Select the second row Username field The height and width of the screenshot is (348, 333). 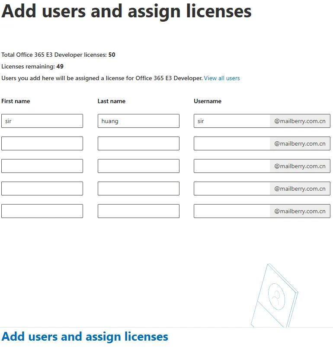(x=232, y=143)
